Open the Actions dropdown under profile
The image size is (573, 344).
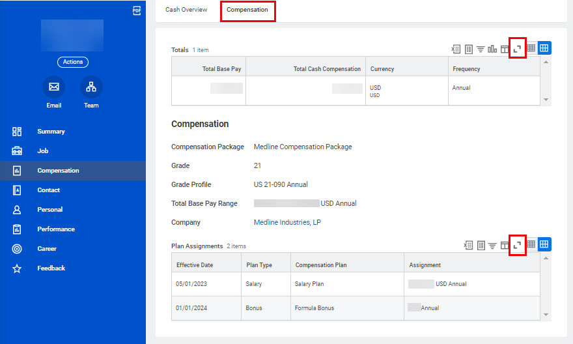[73, 62]
